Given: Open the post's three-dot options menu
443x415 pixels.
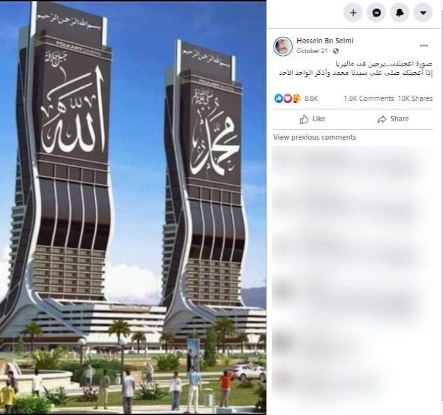Looking at the screenshot, I should coord(424,45).
